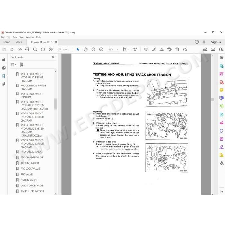225x225 pixels.
Task: Open the View menu
Action: pyautogui.click(x=15, y=37)
